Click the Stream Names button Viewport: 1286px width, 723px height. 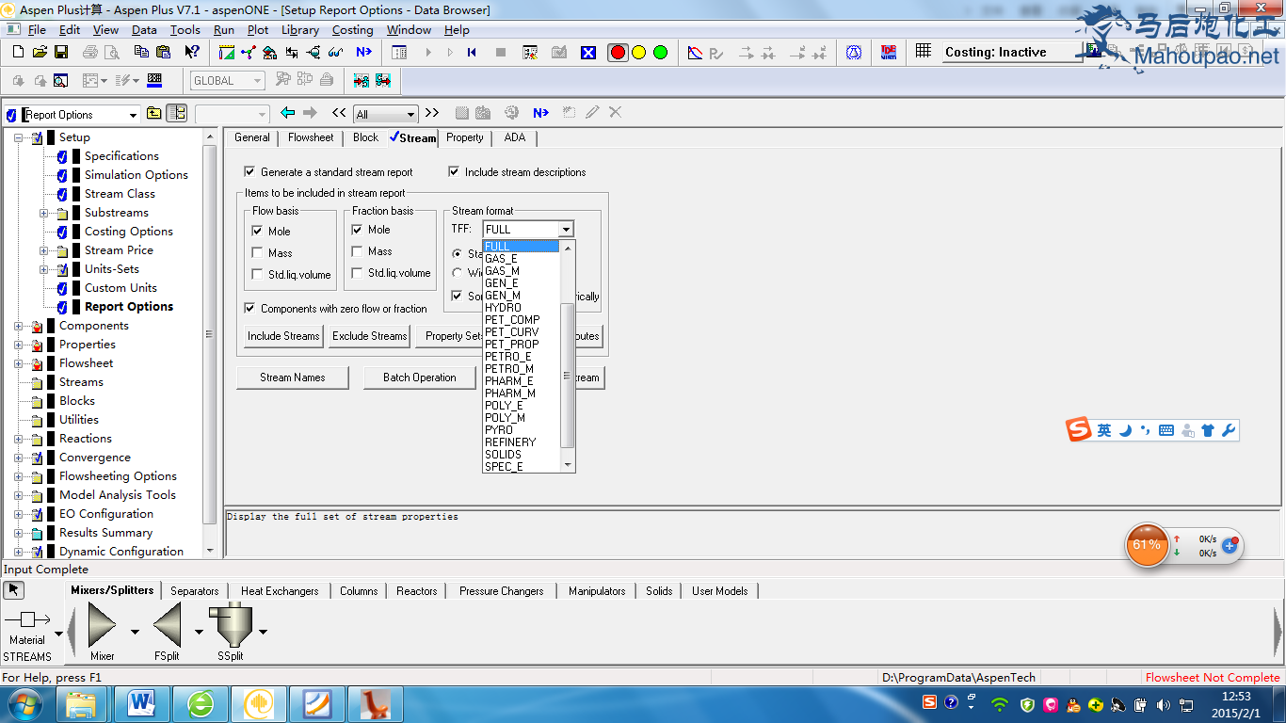[293, 378]
